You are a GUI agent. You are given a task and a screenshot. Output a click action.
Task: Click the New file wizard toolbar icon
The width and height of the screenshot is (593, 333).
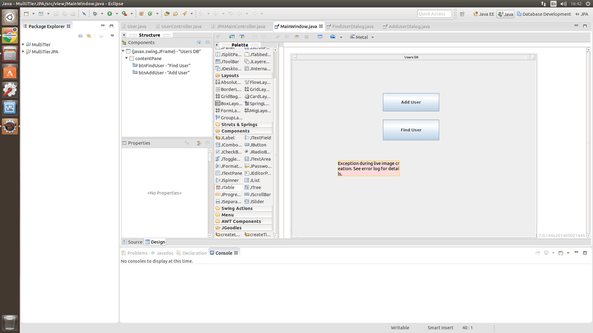pyautogui.click(x=26, y=14)
